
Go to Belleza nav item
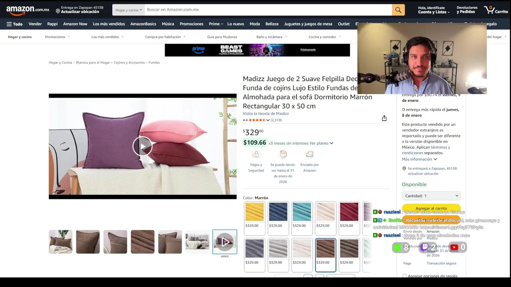point(272,24)
